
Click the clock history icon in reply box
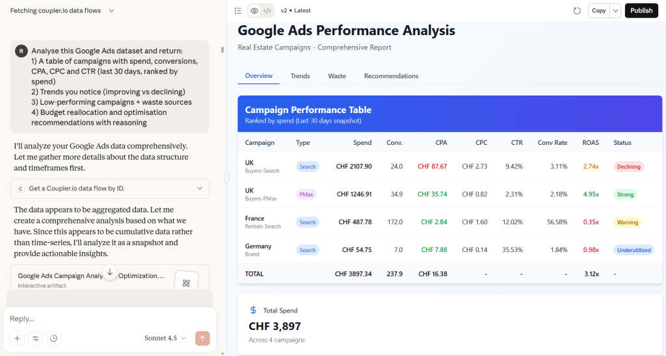tap(53, 338)
